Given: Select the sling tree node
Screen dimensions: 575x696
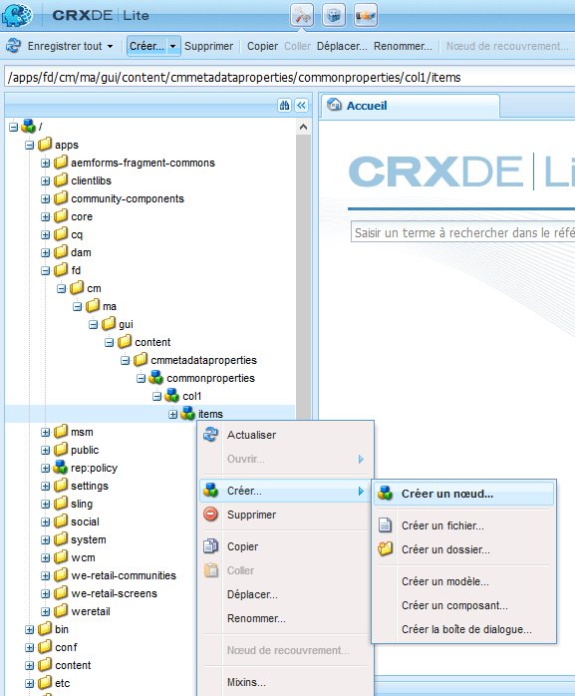Looking at the screenshot, I should click(x=82, y=504).
